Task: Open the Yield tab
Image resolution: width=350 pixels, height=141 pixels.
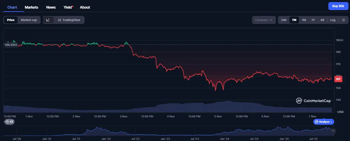Action: click(68, 7)
